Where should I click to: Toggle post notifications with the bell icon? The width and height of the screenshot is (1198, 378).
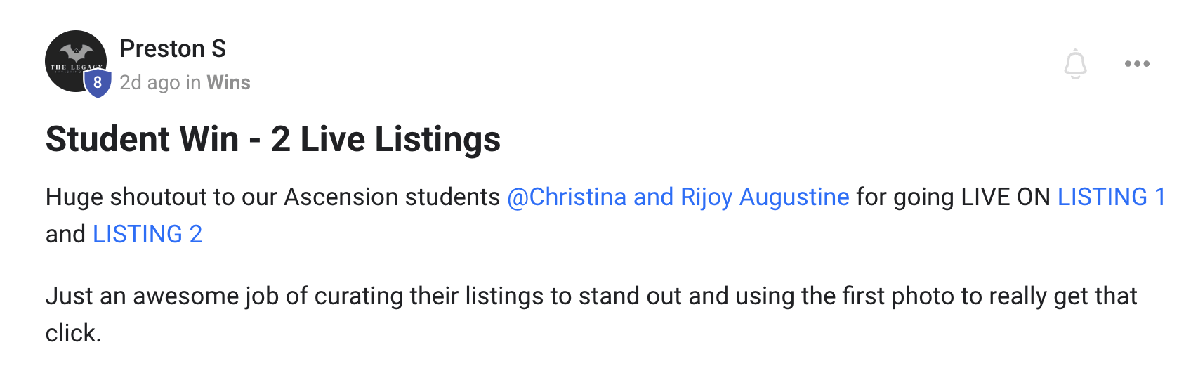pyautogui.click(x=1075, y=64)
